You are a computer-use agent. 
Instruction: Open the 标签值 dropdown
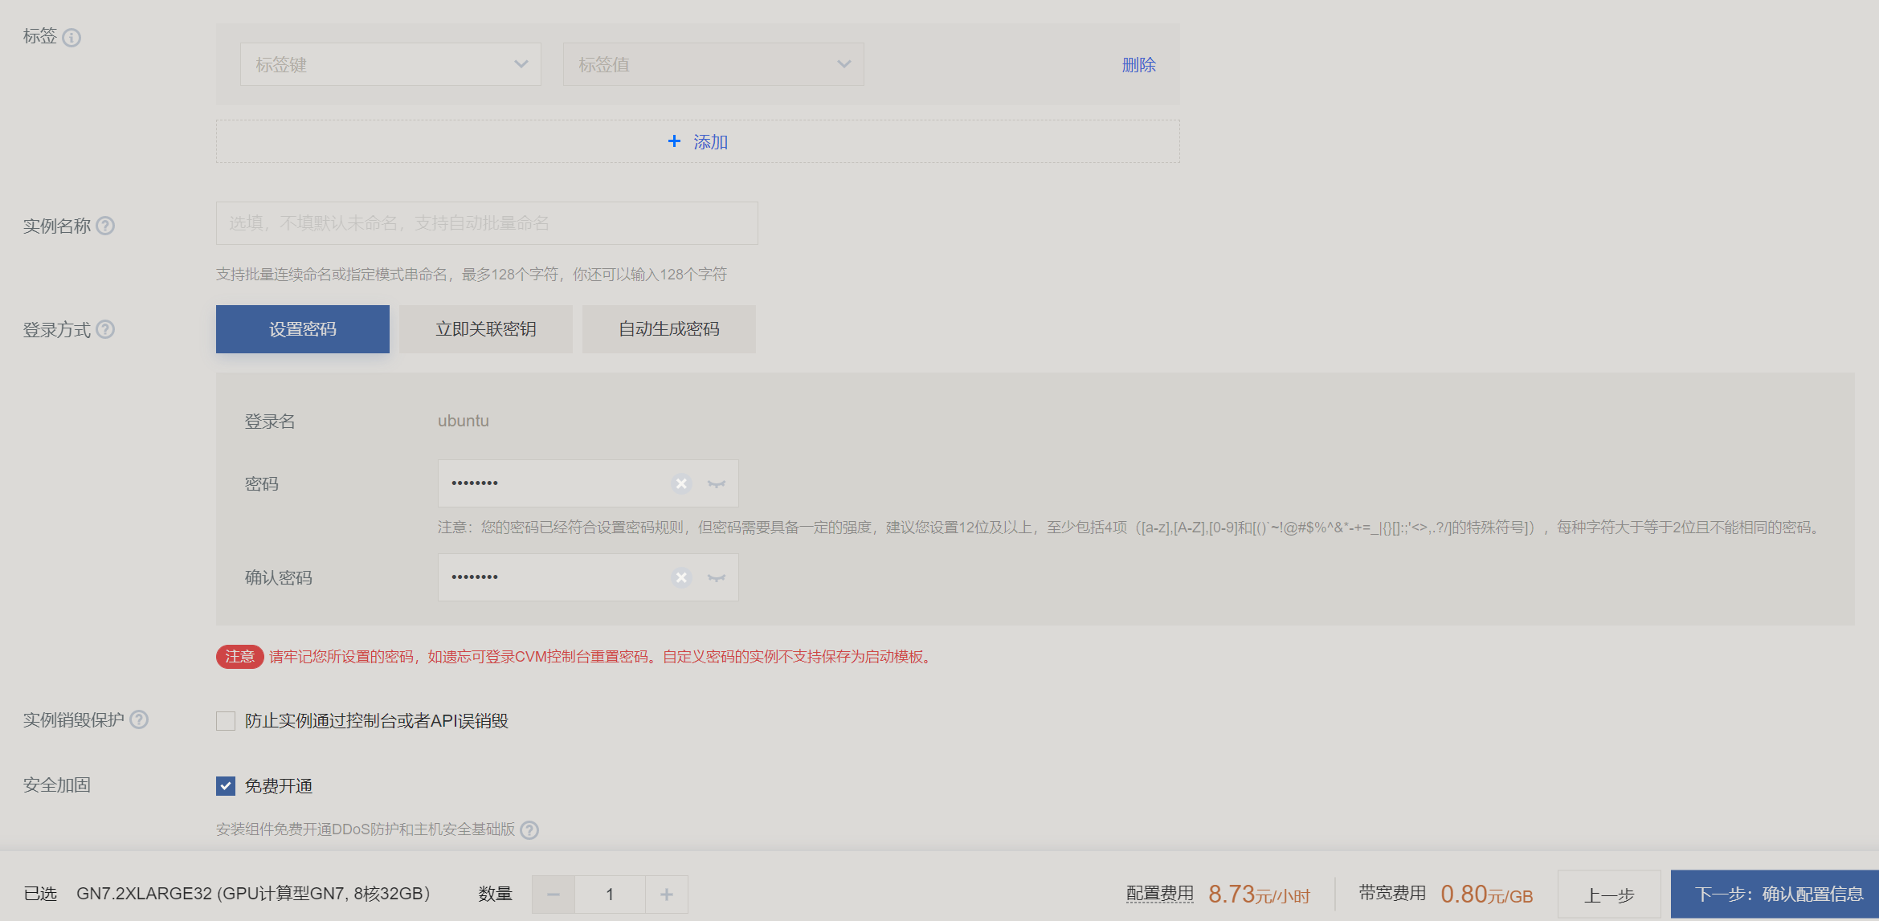click(713, 64)
